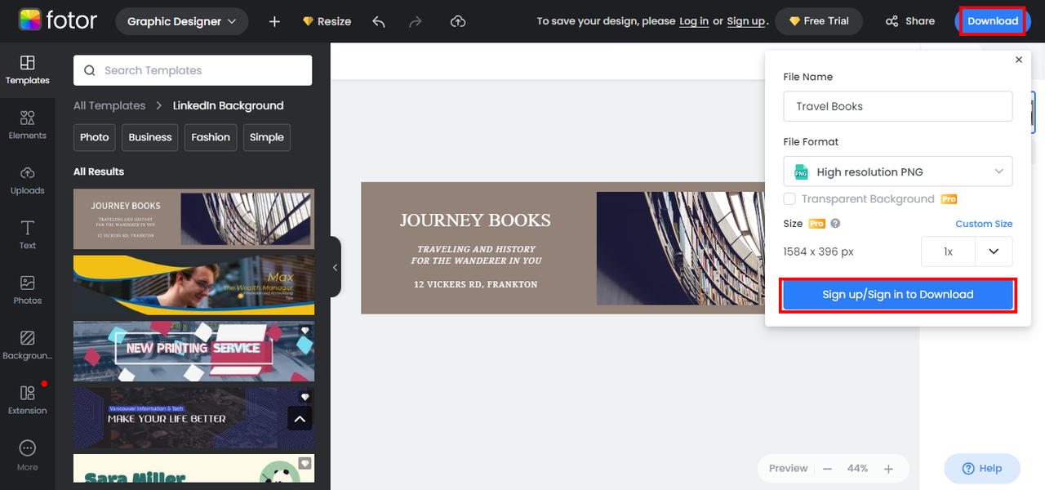Click the Log in link

point(694,21)
